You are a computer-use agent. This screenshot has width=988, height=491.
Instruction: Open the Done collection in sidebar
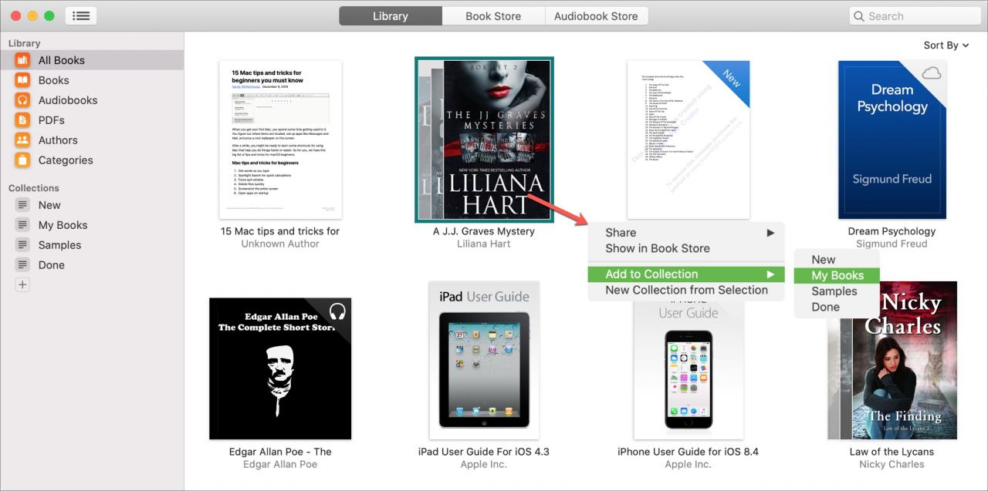(92, 265)
